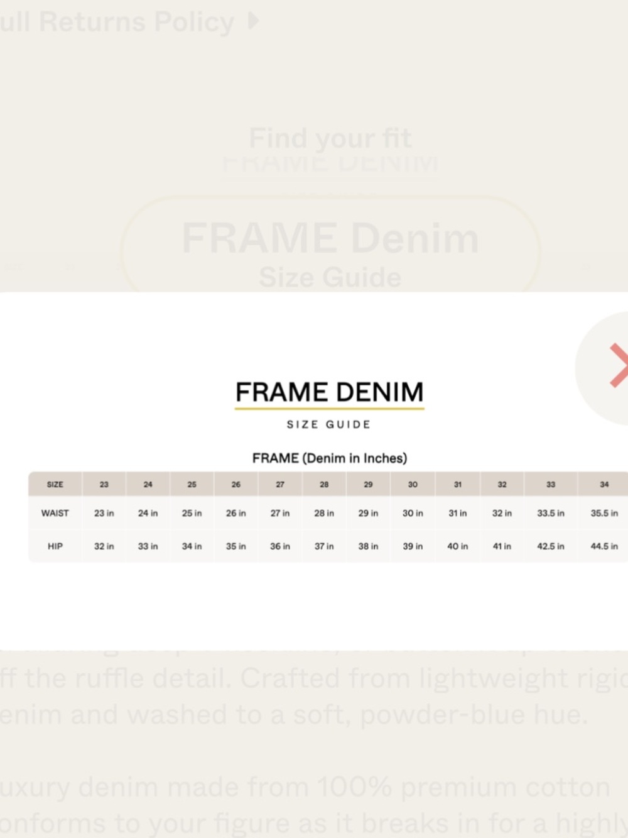
Task: Click the SIZE header cell
Action: coord(55,485)
